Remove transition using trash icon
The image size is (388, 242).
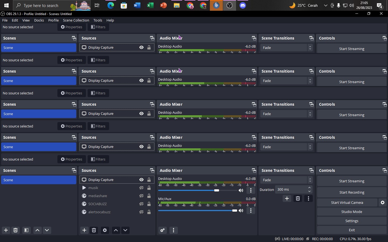click(298, 198)
